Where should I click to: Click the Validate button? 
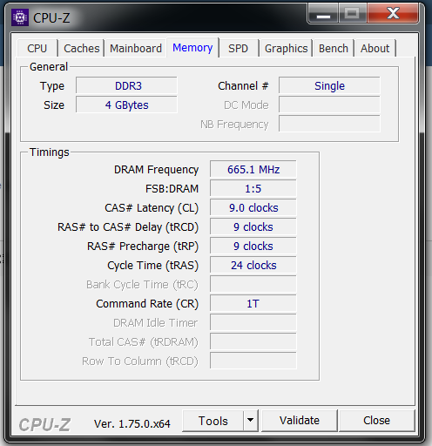(x=300, y=421)
